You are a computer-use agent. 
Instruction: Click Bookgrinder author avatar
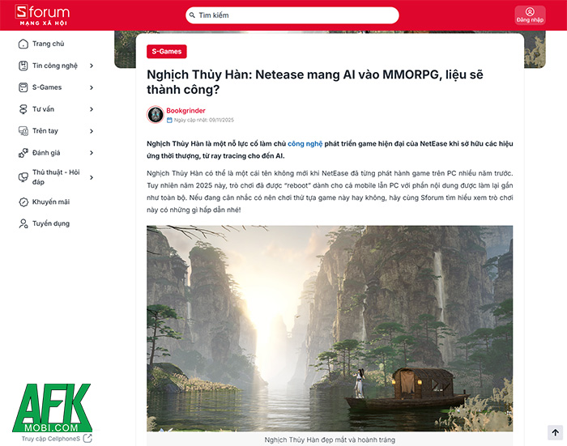[156, 115]
